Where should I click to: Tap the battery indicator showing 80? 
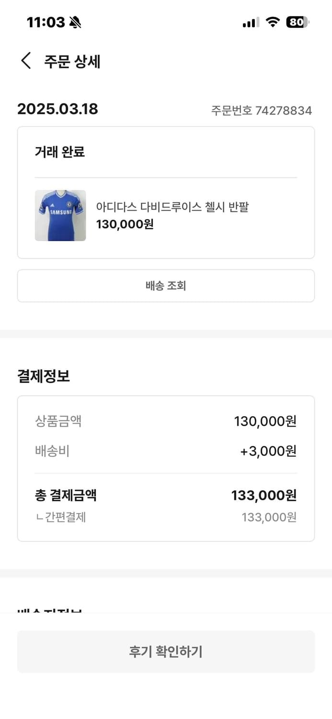[298, 22]
